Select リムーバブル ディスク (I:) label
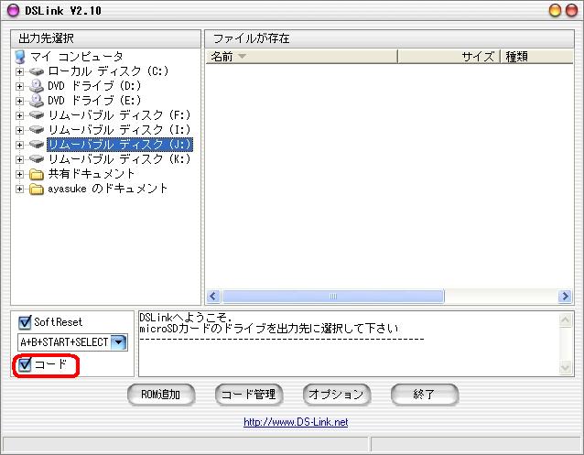This screenshot has width=584, height=455. coord(119,129)
